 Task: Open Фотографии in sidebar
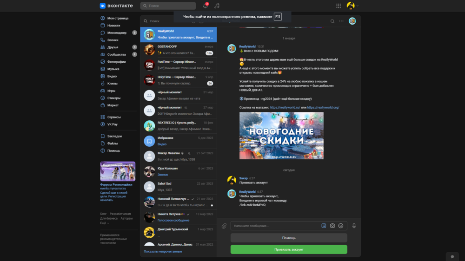117,62
